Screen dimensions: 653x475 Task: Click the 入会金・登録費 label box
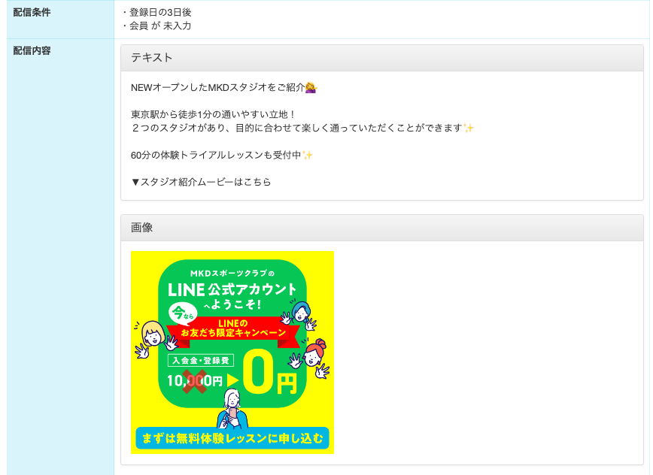201,360
